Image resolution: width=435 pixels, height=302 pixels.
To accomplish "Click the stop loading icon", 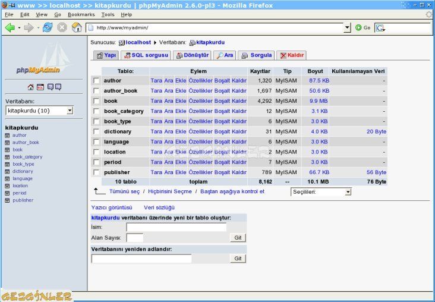I will pyautogui.click(x=62, y=27).
